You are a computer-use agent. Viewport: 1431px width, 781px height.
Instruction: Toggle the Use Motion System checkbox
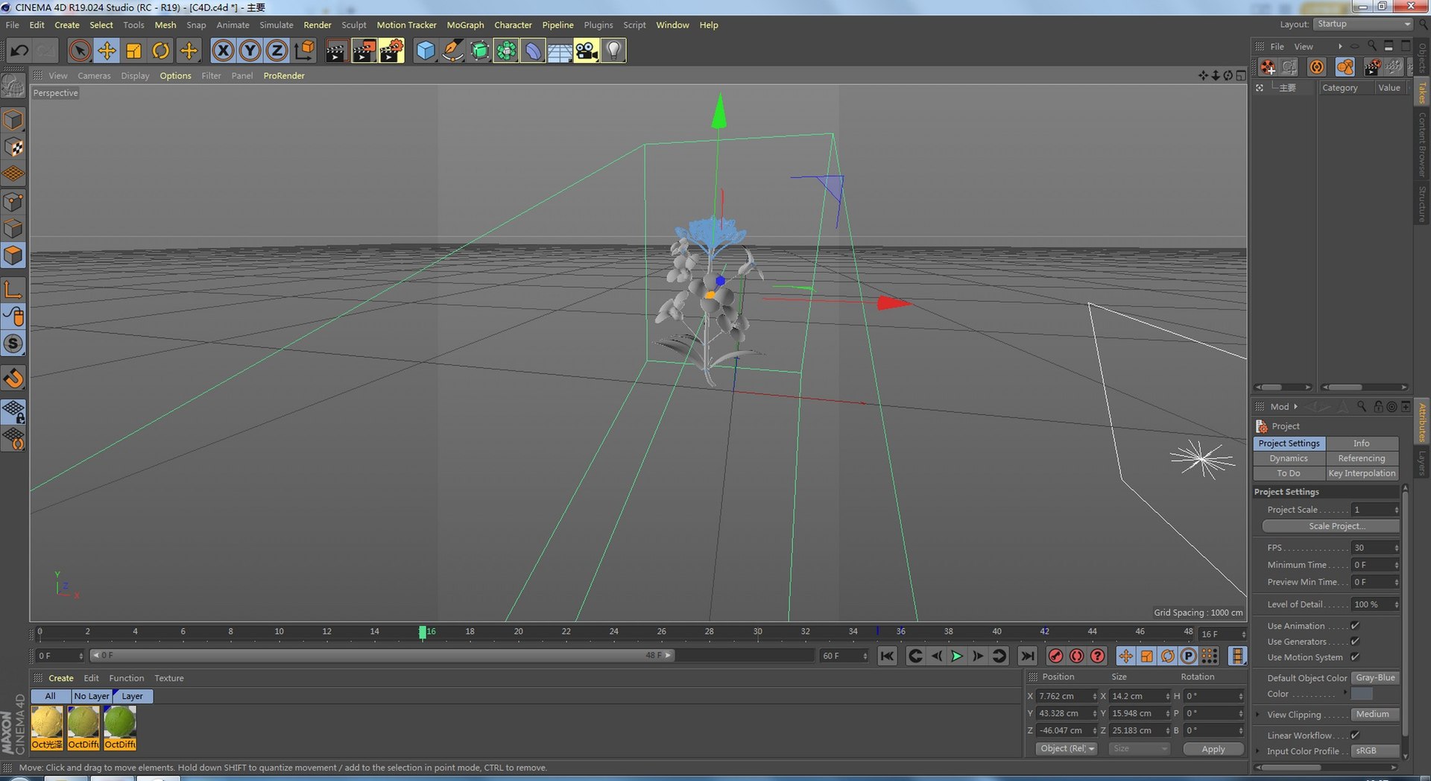pos(1355,657)
